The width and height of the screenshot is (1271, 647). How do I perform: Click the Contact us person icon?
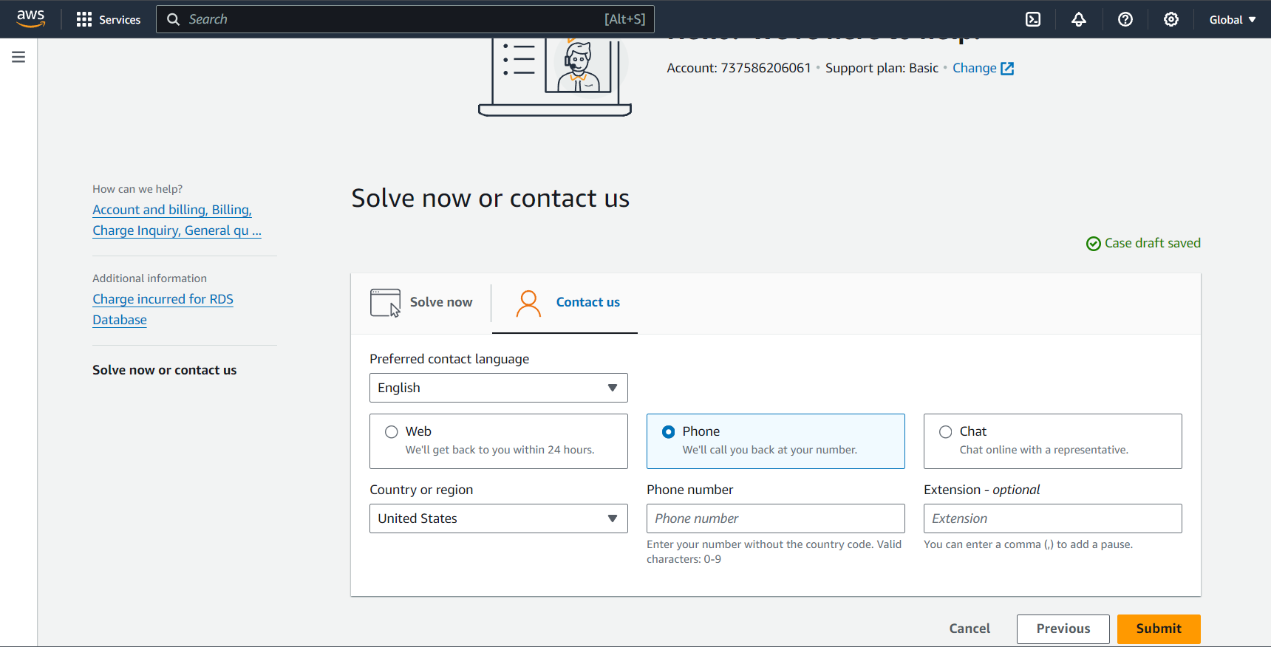click(x=528, y=303)
